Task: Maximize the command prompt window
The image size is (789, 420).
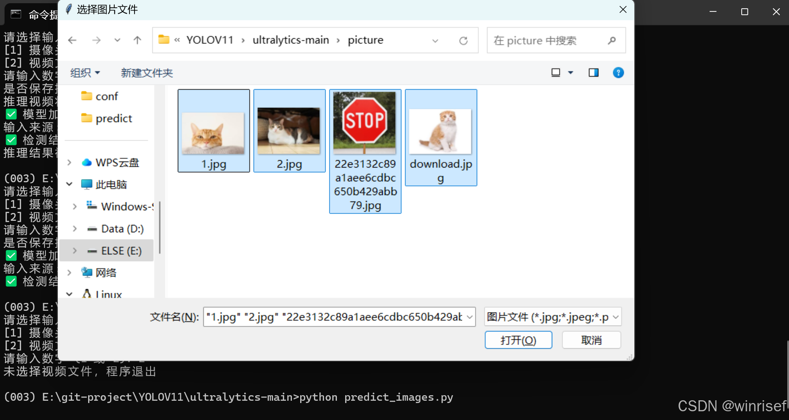Action: [x=744, y=12]
